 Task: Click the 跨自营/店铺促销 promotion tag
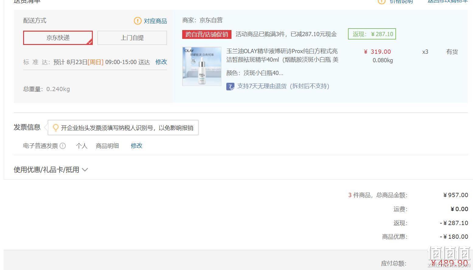pyautogui.click(x=207, y=34)
